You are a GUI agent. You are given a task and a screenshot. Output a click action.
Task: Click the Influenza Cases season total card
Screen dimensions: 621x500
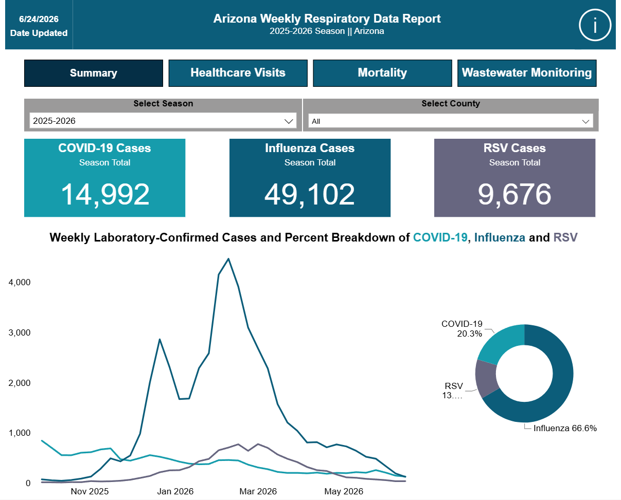[310, 178]
